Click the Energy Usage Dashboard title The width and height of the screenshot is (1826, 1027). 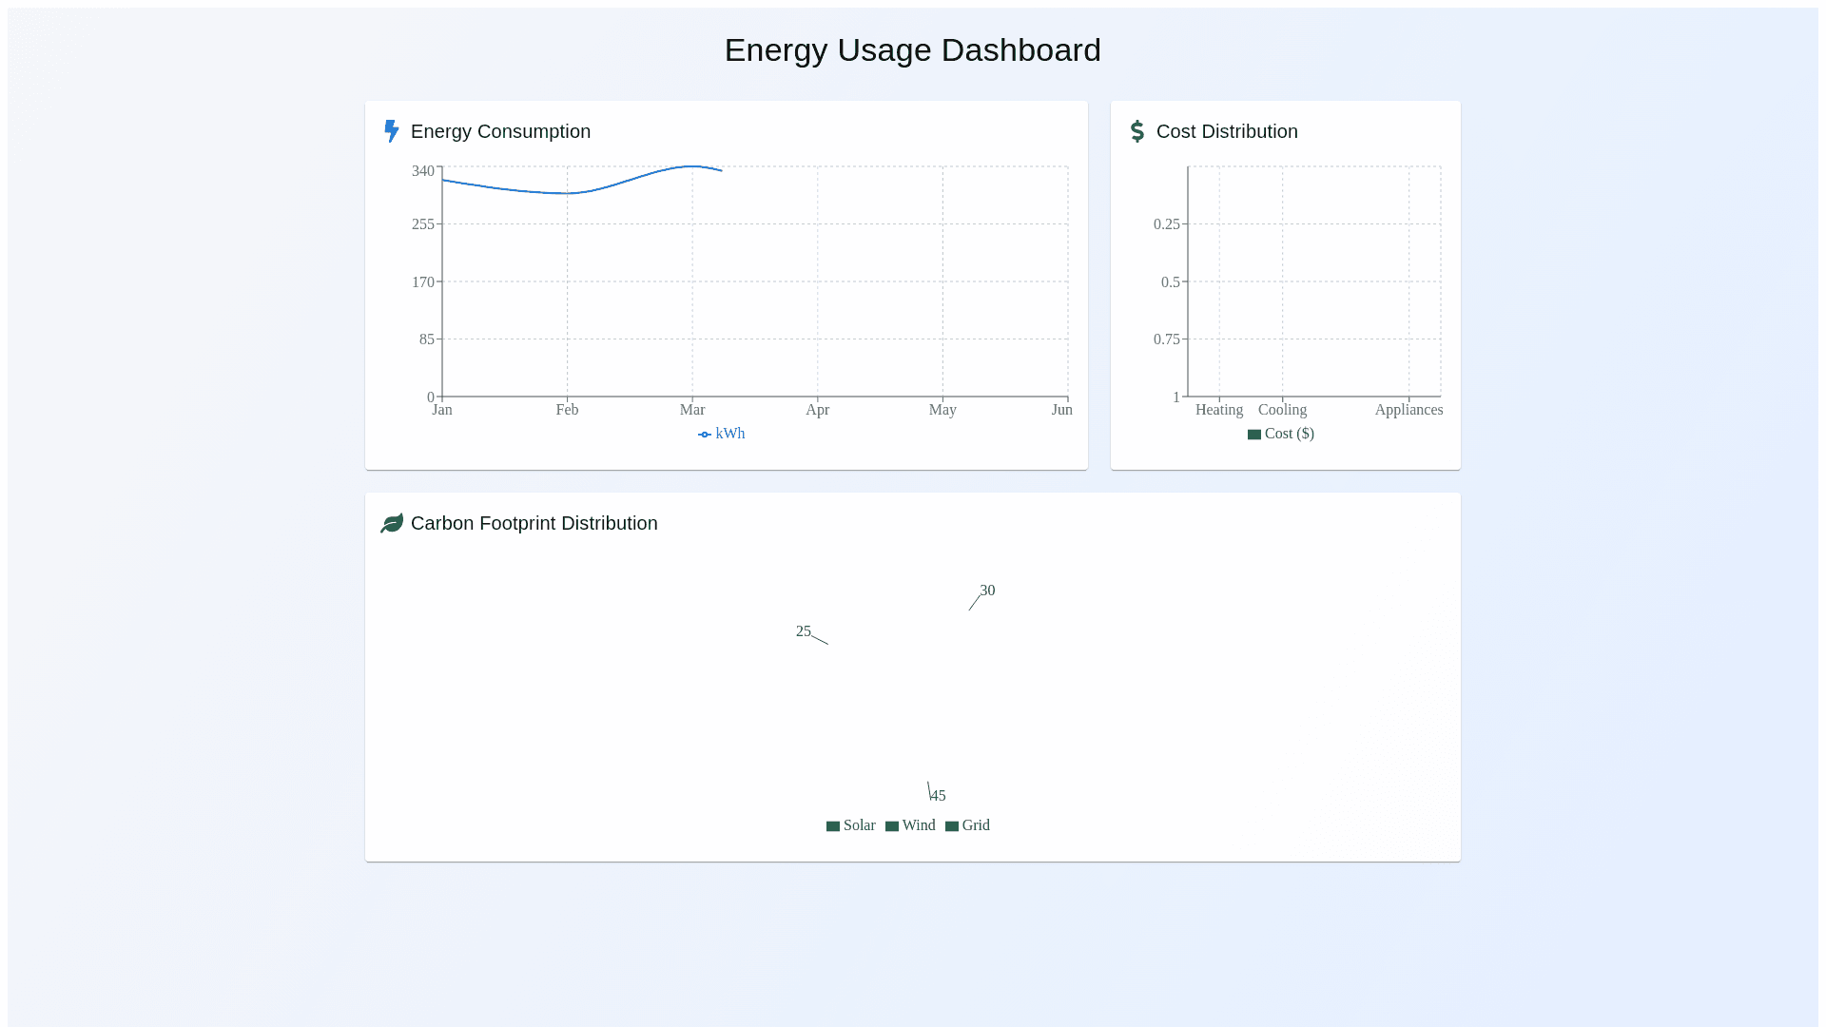pyautogui.click(x=912, y=50)
